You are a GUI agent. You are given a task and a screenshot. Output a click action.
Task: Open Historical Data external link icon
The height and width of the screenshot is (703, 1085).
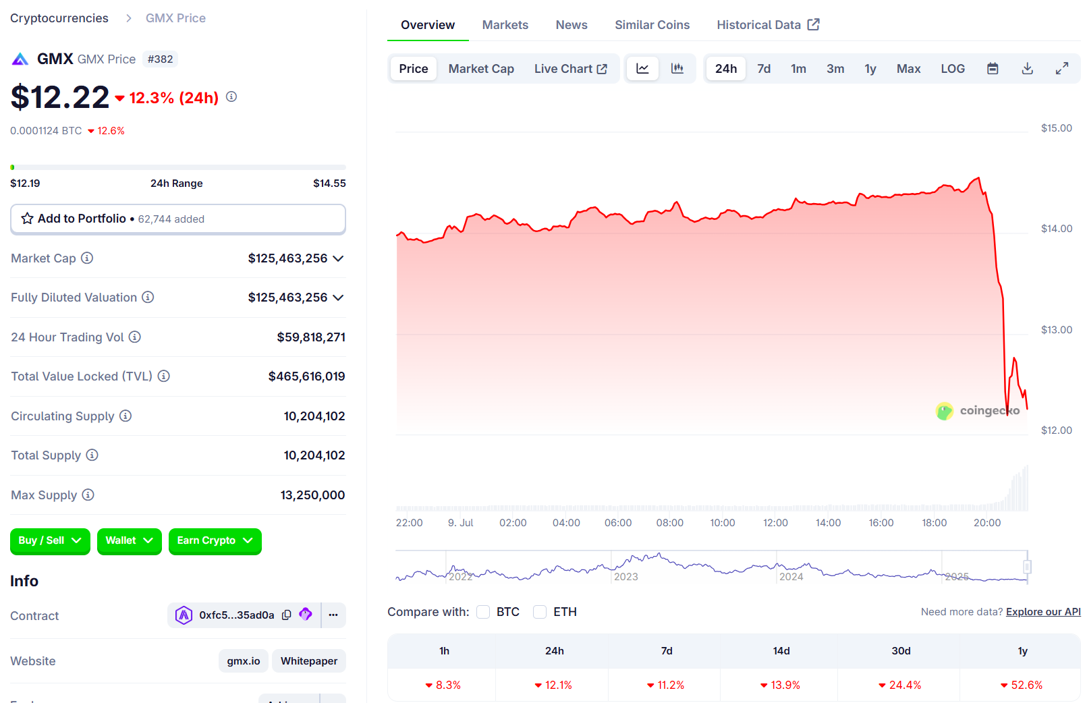click(x=814, y=24)
